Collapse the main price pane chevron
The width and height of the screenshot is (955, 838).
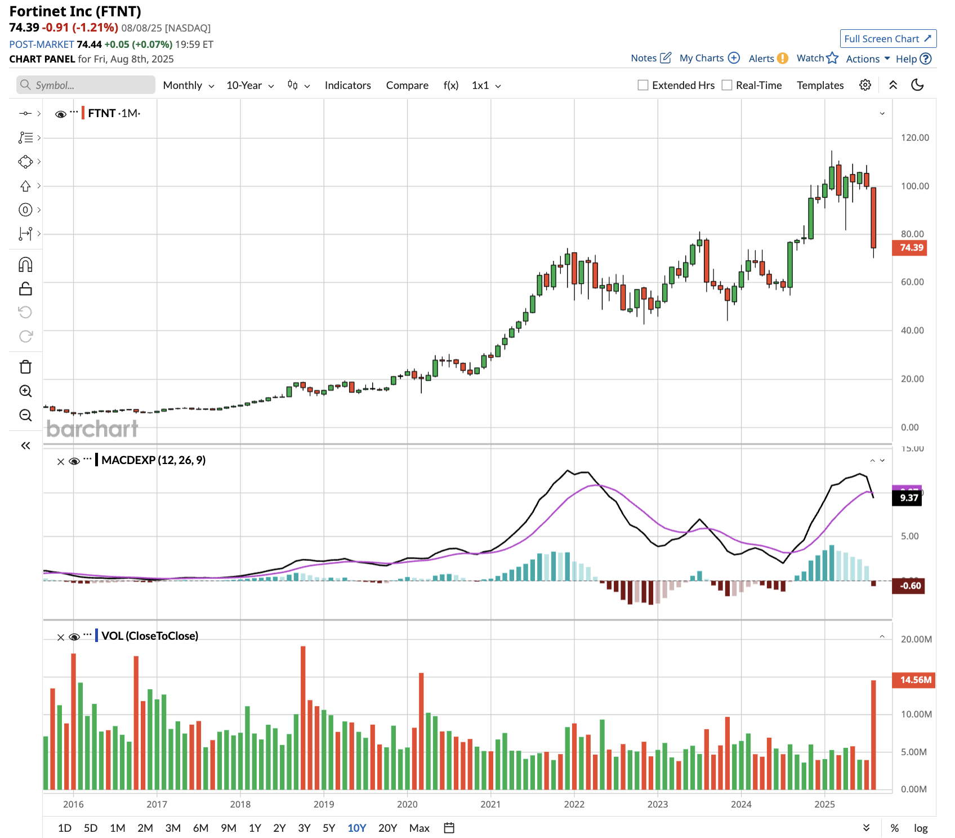coord(882,114)
